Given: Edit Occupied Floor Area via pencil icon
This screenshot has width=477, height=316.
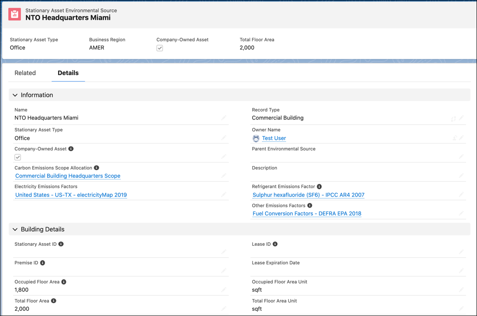Looking at the screenshot, I should pyautogui.click(x=224, y=290).
